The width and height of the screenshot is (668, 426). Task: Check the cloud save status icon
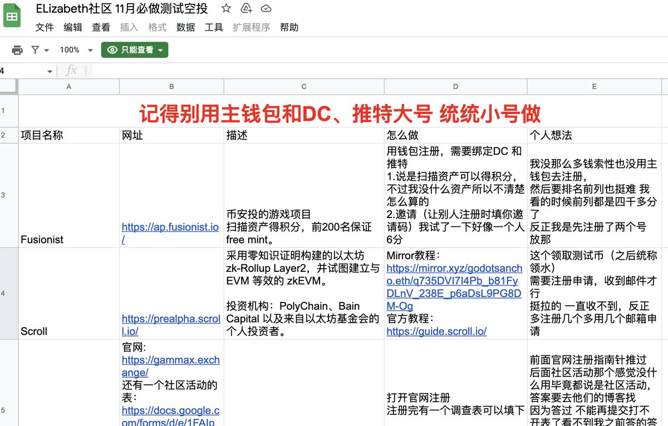tap(266, 8)
